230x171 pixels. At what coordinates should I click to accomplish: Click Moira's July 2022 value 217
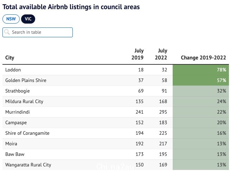pyautogui.click(x=163, y=144)
